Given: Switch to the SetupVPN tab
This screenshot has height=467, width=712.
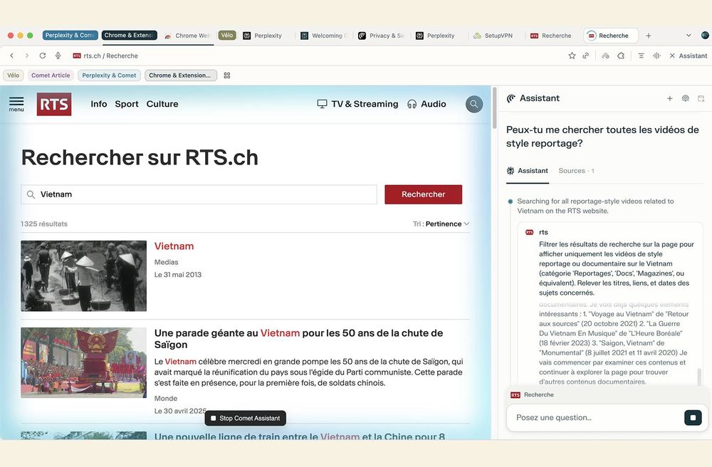Looking at the screenshot, I should point(493,36).
